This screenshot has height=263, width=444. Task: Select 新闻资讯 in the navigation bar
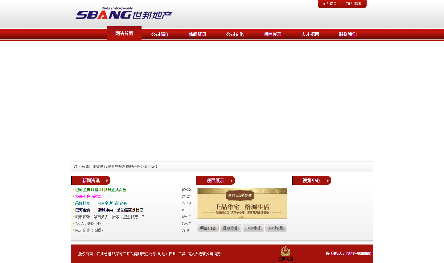[197, 34]
